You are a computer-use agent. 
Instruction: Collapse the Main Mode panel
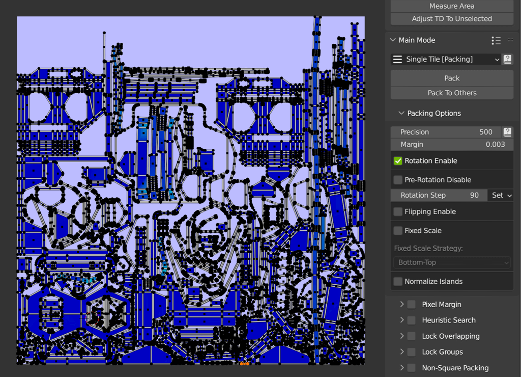pos(393,40)
